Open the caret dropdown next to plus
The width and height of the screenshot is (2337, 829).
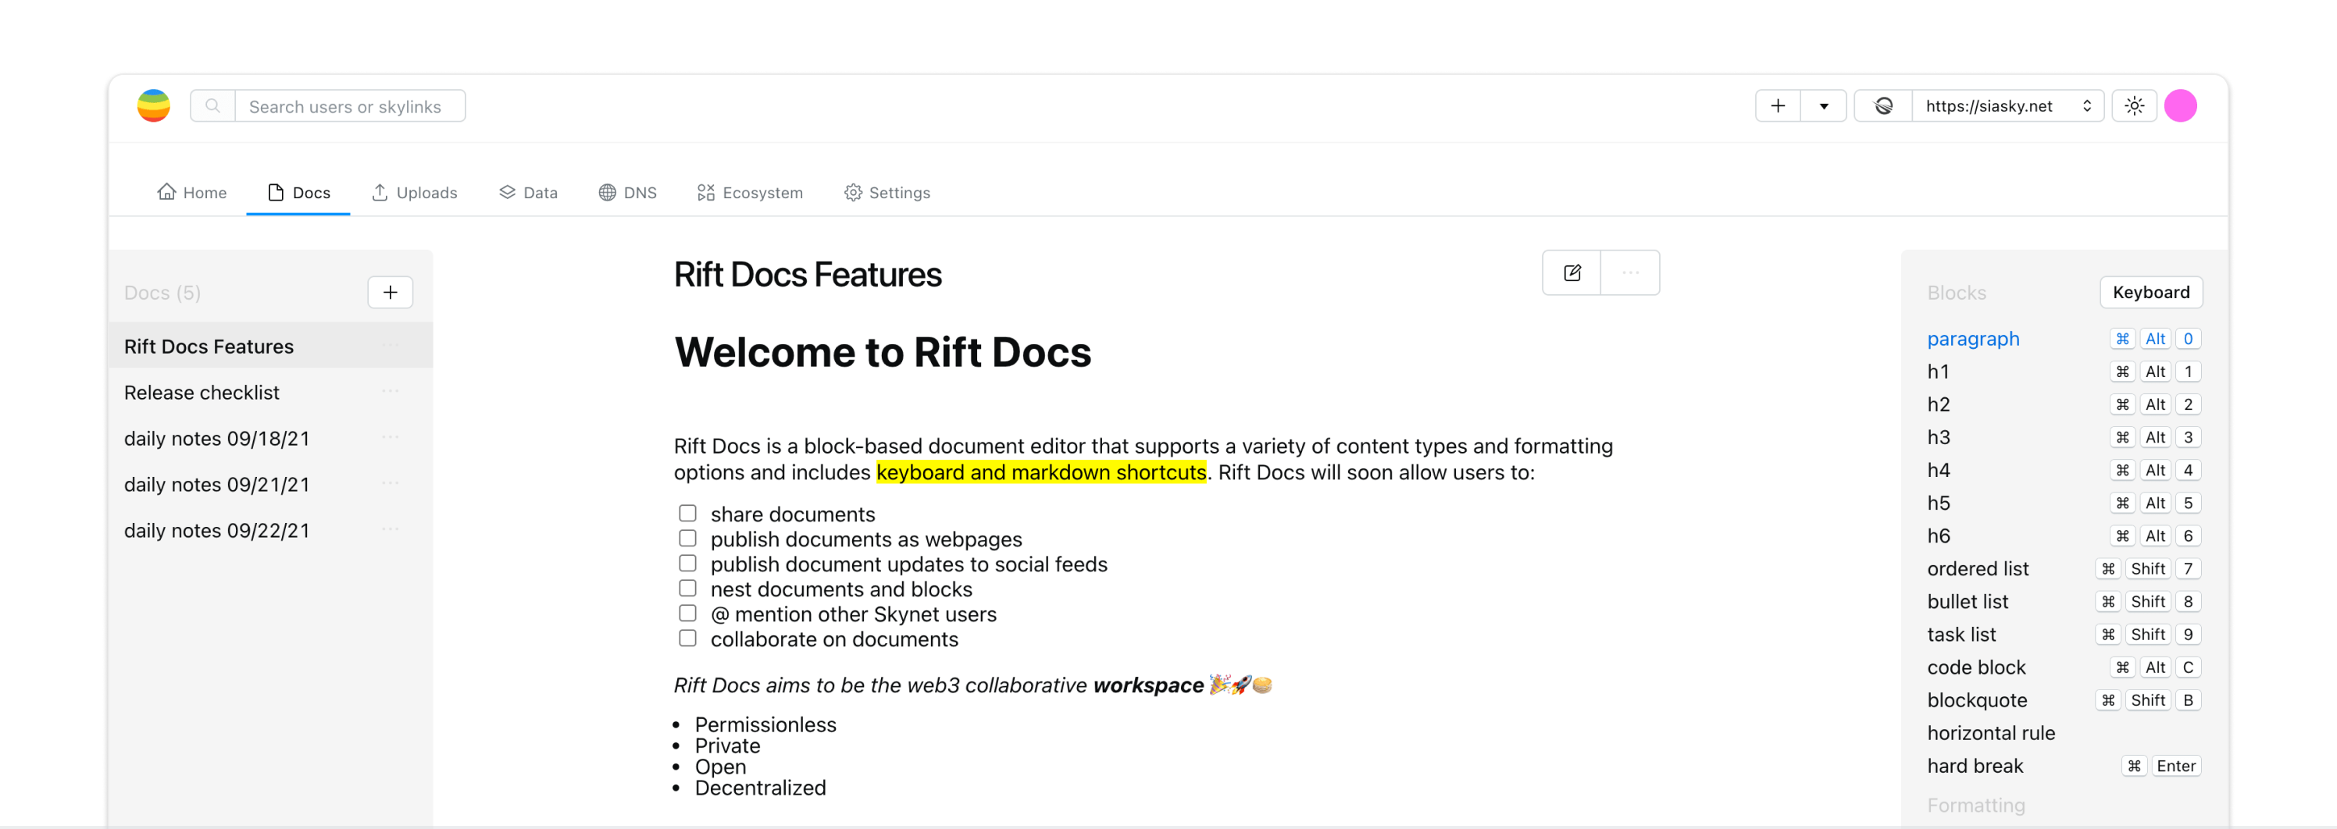[x=1824, y=106]
